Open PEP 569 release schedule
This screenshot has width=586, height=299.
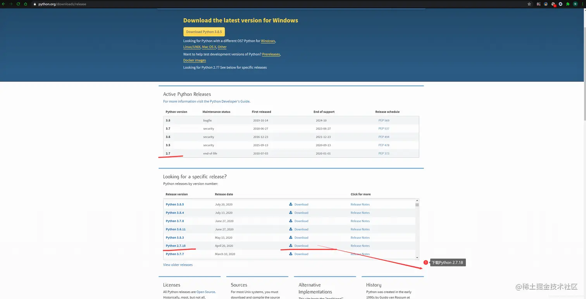pos(384,121)
